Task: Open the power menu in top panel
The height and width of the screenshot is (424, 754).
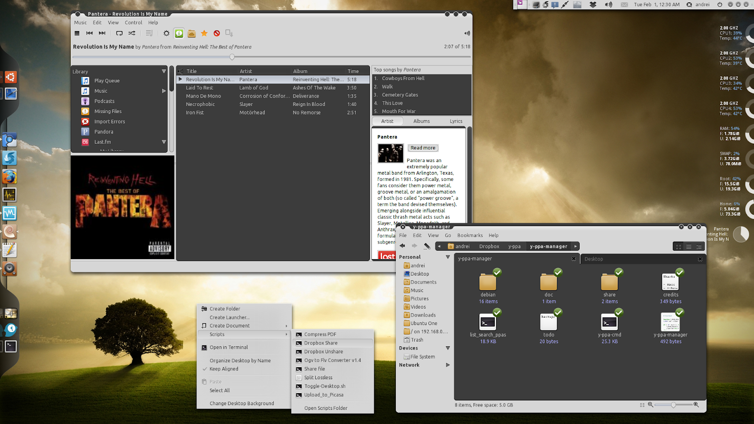Action: click(720, 4)
